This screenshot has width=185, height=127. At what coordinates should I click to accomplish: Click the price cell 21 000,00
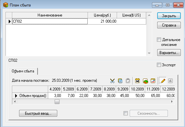[102, 21]
